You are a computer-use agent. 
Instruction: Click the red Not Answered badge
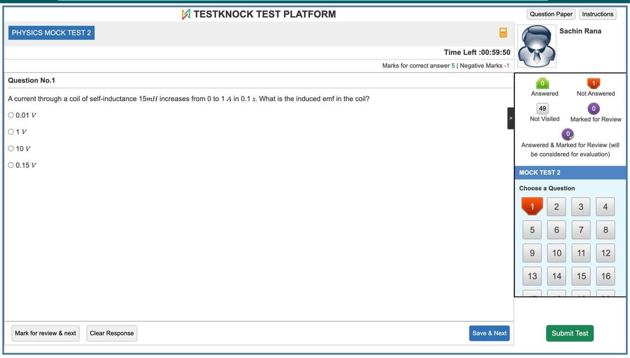[x=594, y=83]
